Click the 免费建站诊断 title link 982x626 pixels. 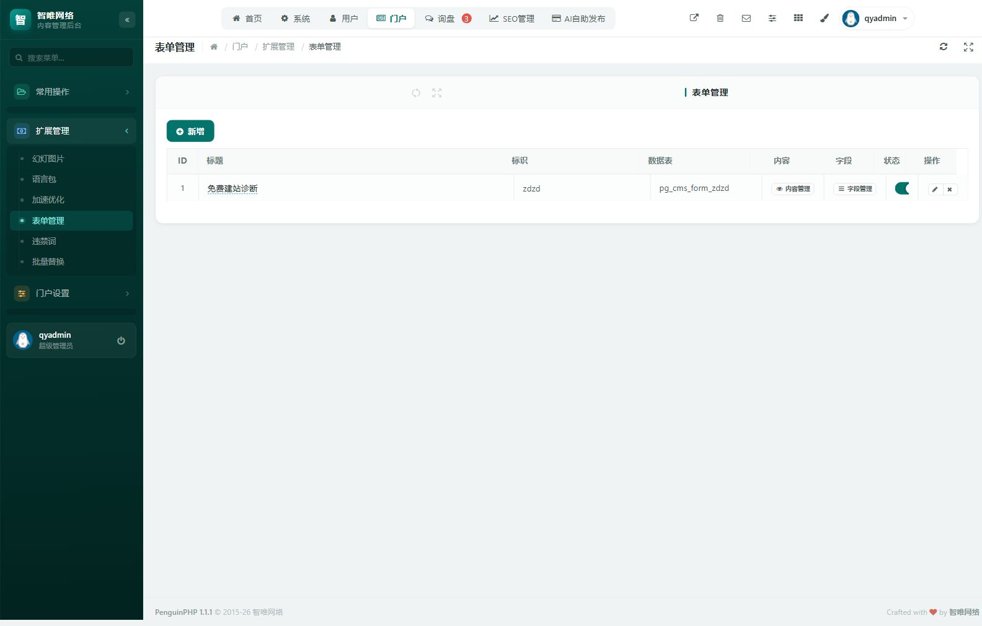point(232,188)
